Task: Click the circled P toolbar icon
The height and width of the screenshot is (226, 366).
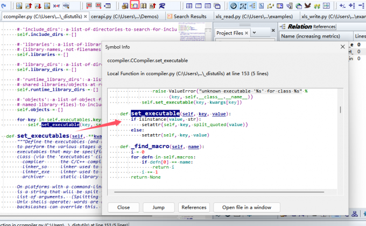Action: tap(234, 5)
